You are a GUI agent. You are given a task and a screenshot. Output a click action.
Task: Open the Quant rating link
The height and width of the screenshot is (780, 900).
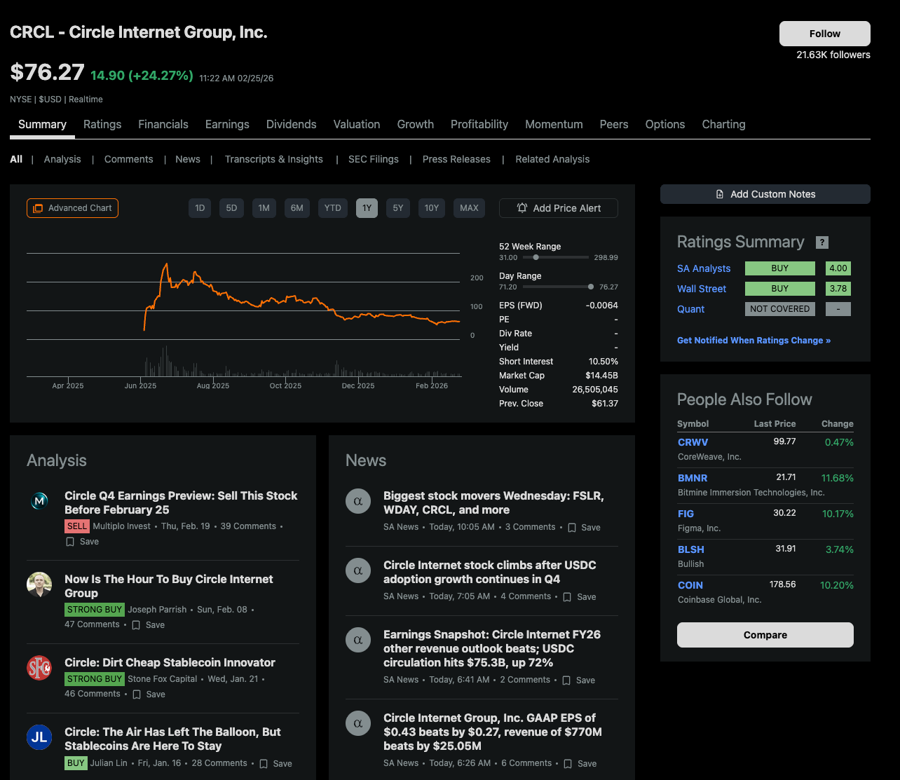pyautogui.click(x=691, y=309)
